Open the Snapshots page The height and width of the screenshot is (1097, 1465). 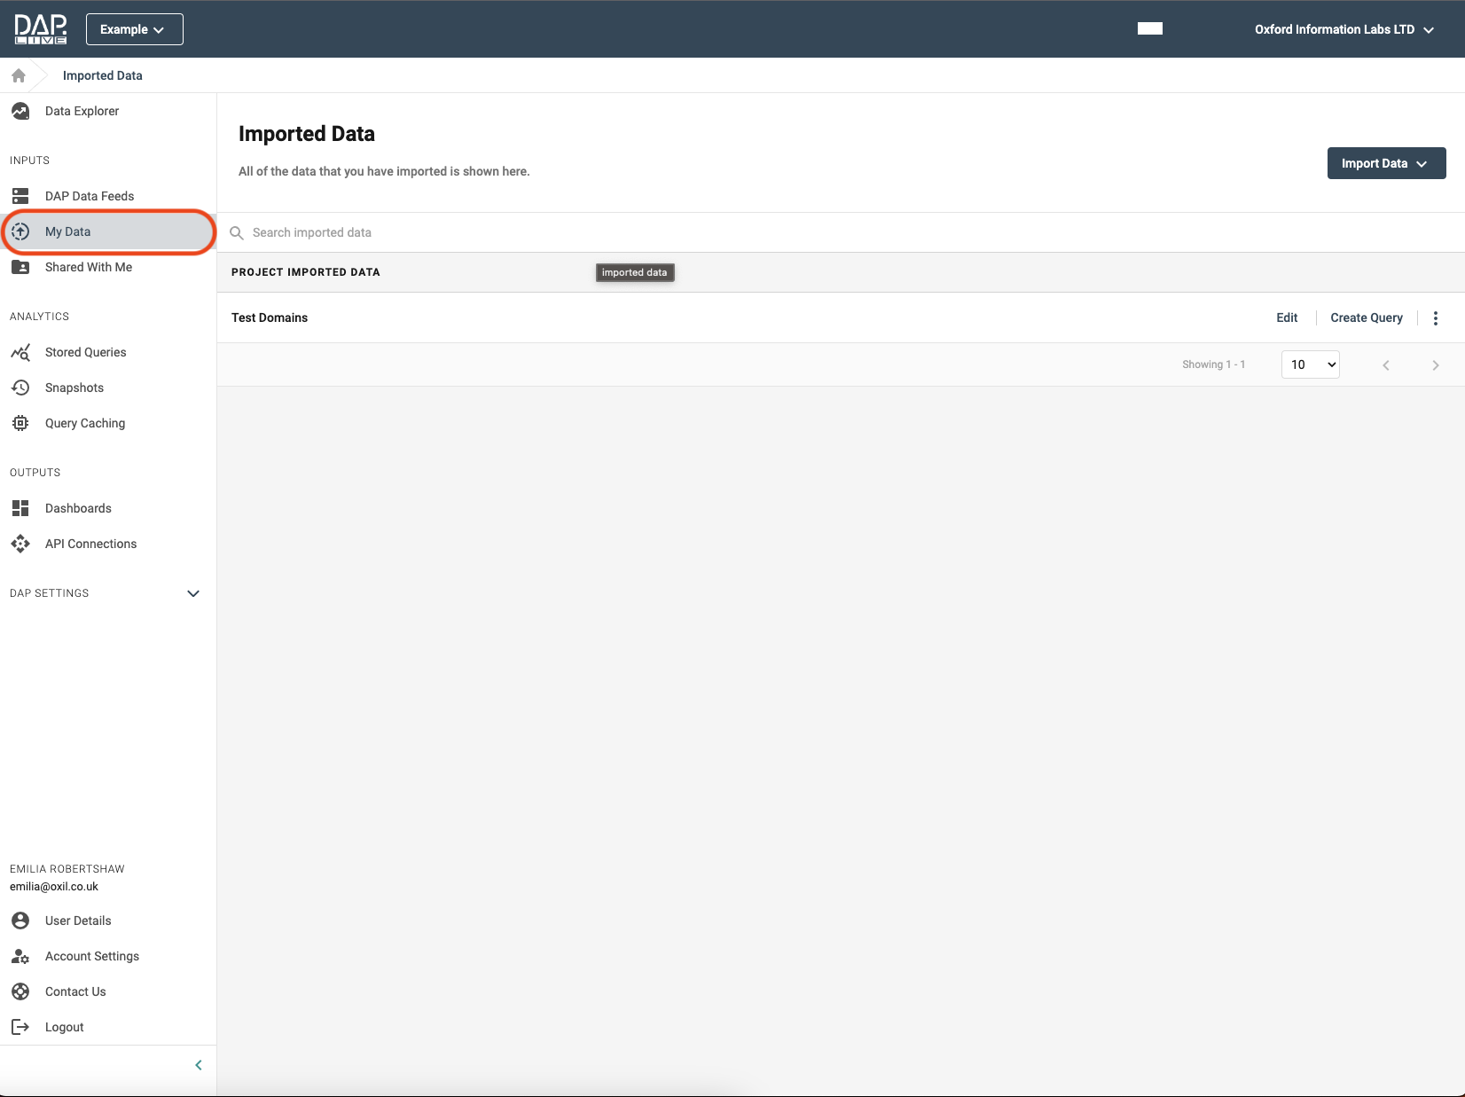(x=74, y=388)
